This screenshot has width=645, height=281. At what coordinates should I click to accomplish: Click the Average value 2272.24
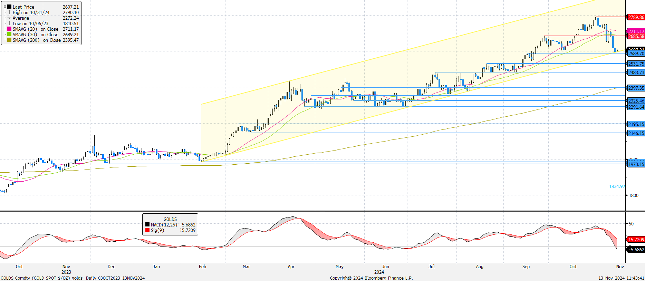point(71,18)
